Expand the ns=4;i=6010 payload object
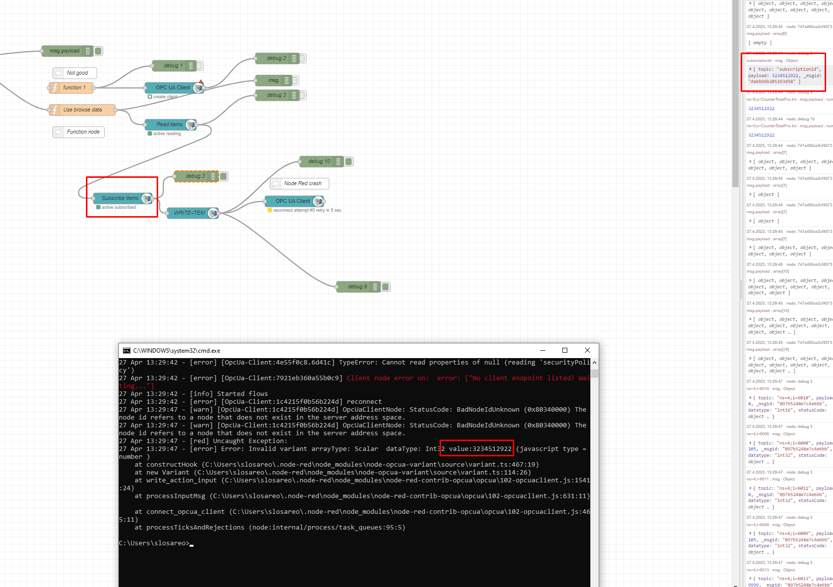This screenshot has height=587, width=833. click(750, 397)
